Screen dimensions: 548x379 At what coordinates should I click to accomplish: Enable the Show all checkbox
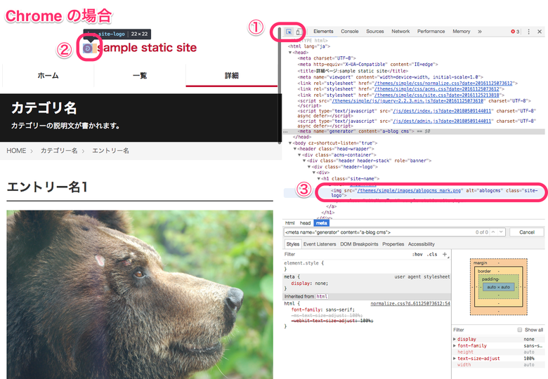(520, 329)
